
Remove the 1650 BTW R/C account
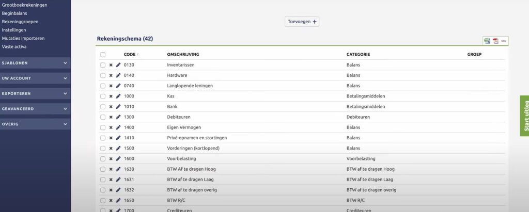[111, 200]
